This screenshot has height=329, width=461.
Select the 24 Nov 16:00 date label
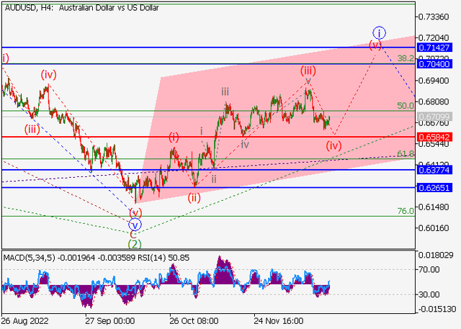click(279, 321)
